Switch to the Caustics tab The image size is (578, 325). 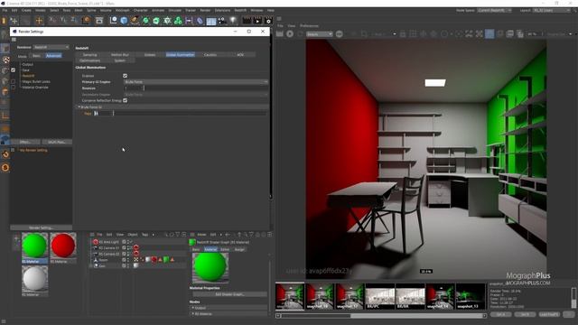[210, 54]
